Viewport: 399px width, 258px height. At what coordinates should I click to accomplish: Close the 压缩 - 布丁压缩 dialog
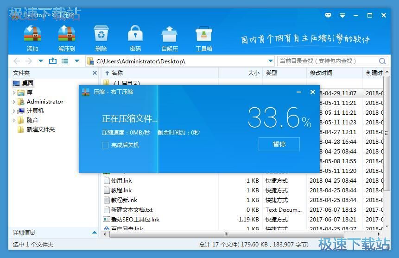pyautogui.click(x=313, y=92)
